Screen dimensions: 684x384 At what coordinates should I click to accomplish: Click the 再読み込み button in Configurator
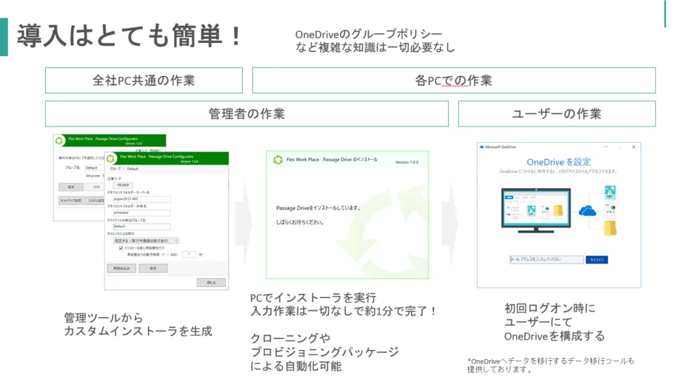point(122,268)
